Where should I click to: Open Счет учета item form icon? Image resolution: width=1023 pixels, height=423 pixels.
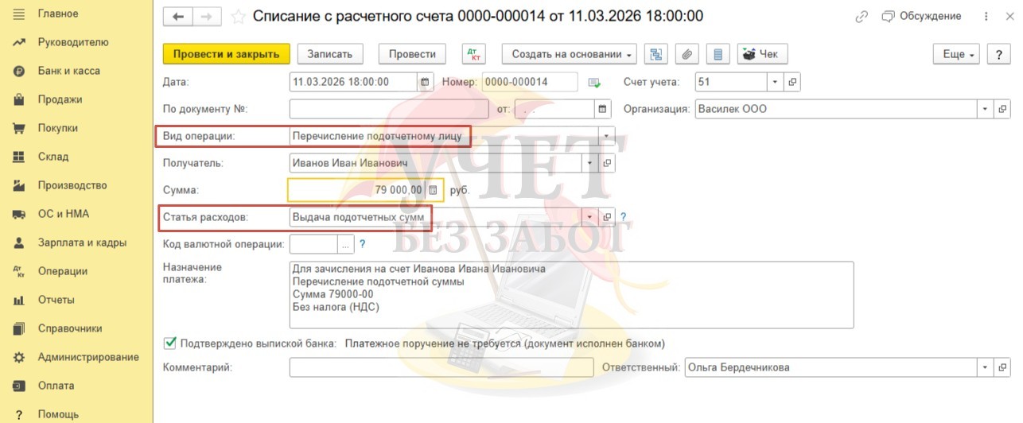792,82
